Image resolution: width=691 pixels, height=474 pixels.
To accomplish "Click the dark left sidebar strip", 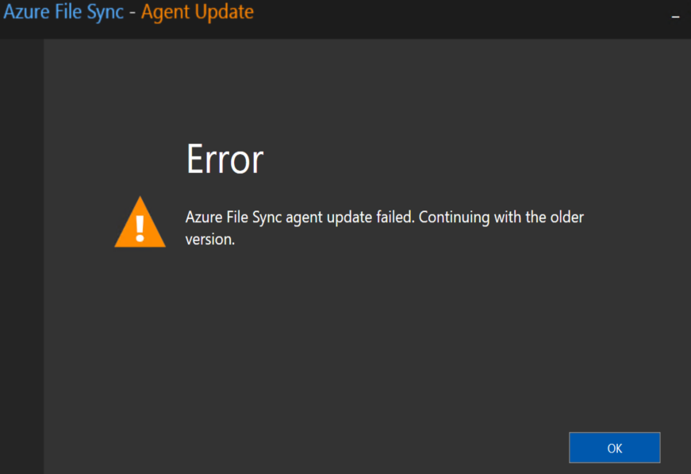I will click(x=21, y=256).
